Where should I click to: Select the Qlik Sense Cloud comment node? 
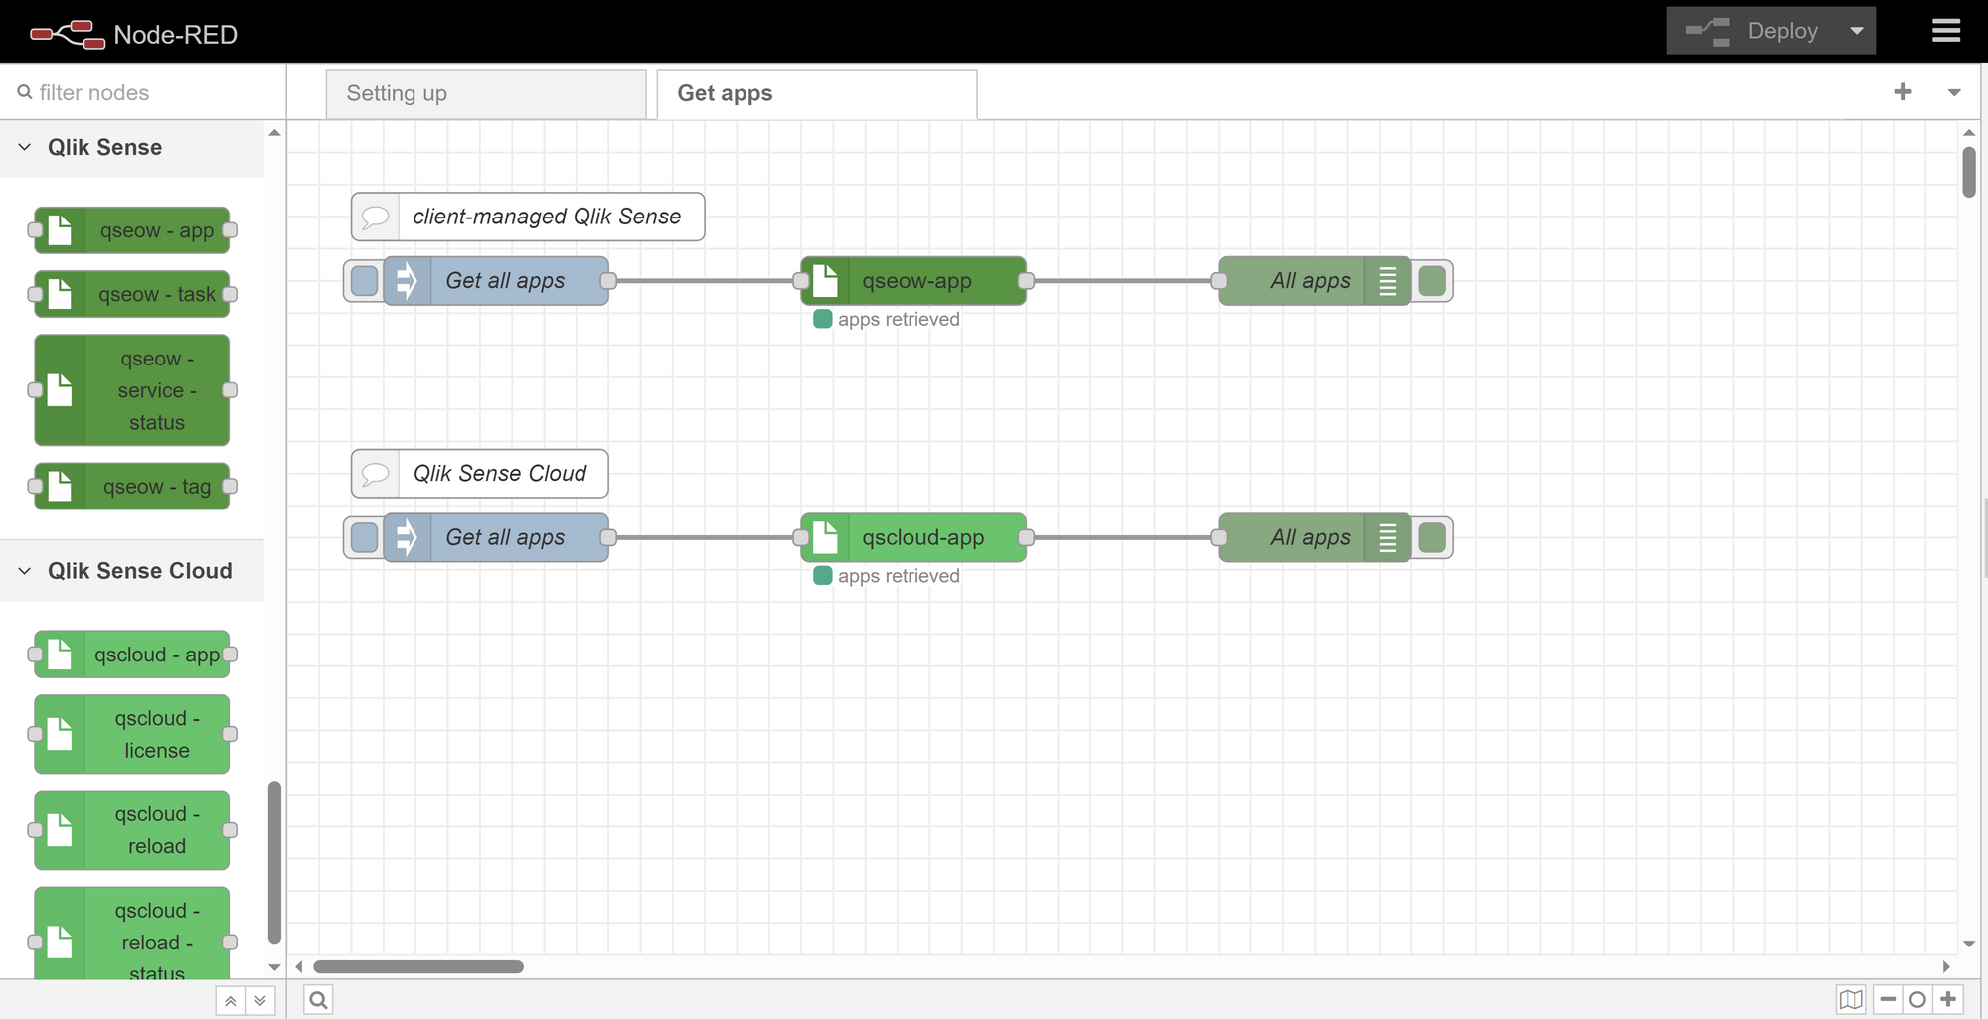[479, 474]
